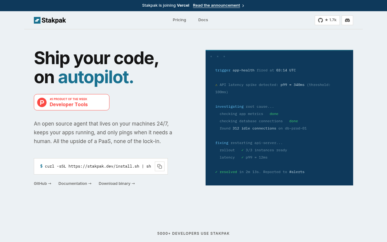Click the Stakpak logo
Screen dimensions: 387x242
(x=50, y=20)
